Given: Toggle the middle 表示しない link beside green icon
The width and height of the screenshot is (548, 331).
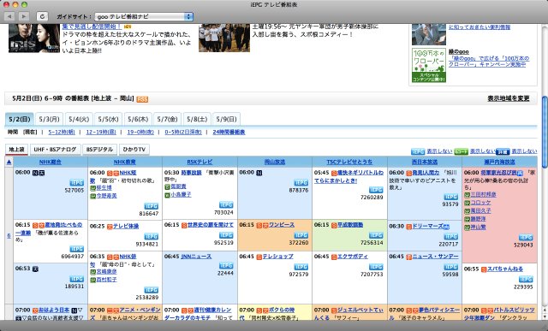Looking at the screenshot, I should point(482,151).
